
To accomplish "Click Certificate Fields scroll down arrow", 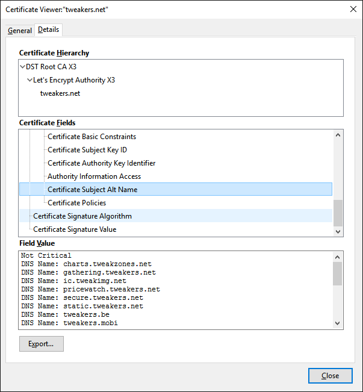I will [338, 231].
